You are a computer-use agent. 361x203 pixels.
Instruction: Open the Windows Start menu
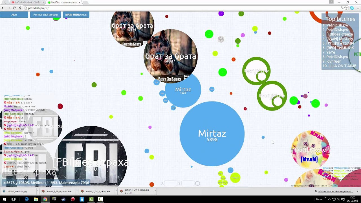(5, 199)
